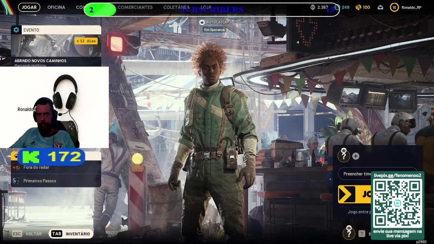Image resolution: width=434 pixels, height=244 pixels.
Task: Click the party leader question-mark avatar
Action: (344, 156)
